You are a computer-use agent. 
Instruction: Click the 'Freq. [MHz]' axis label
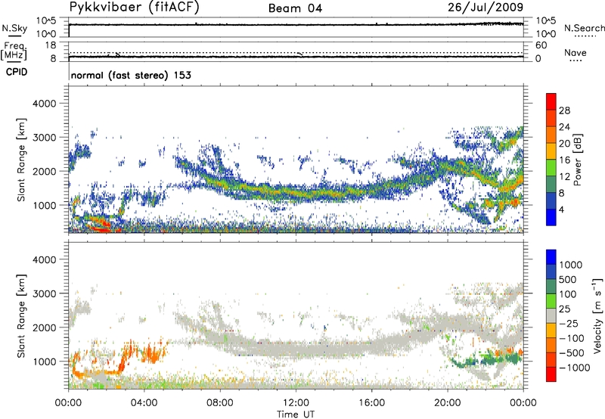click(14, 51)
